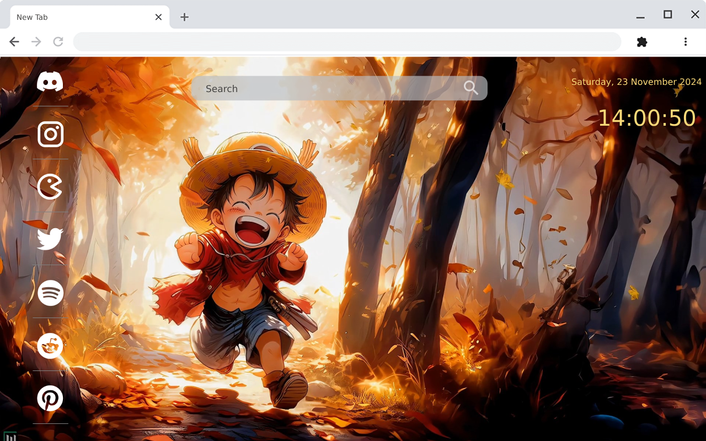Launch the Spotify shortcut icon
The height and width of the screenshot is (441, 706).
tap(50, 293)
